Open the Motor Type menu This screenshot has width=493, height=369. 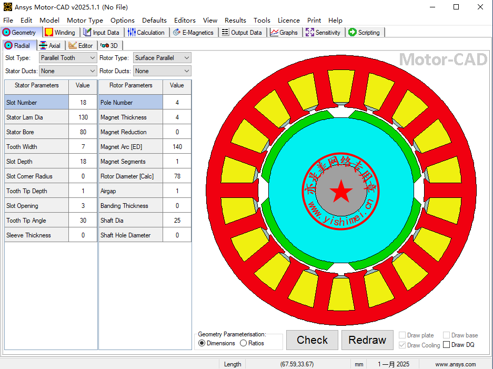click(85, 21)
